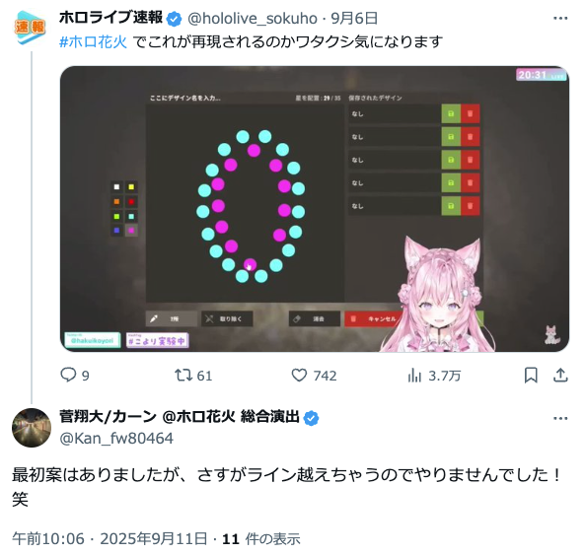Click the tweet timestamp 午前10:06 · 2025年9月11日
The height and width of the screenshot is (555, 585).
point(110,539)
